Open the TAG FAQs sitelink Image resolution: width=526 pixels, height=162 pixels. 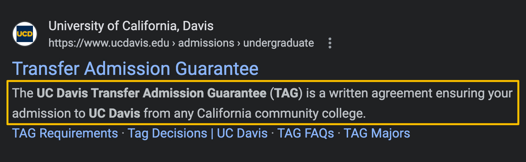306,133
